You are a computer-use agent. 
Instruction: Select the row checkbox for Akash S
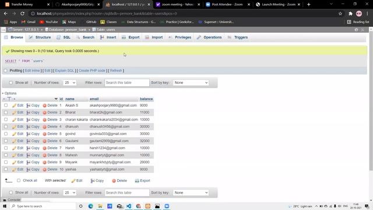coord(6,105)
